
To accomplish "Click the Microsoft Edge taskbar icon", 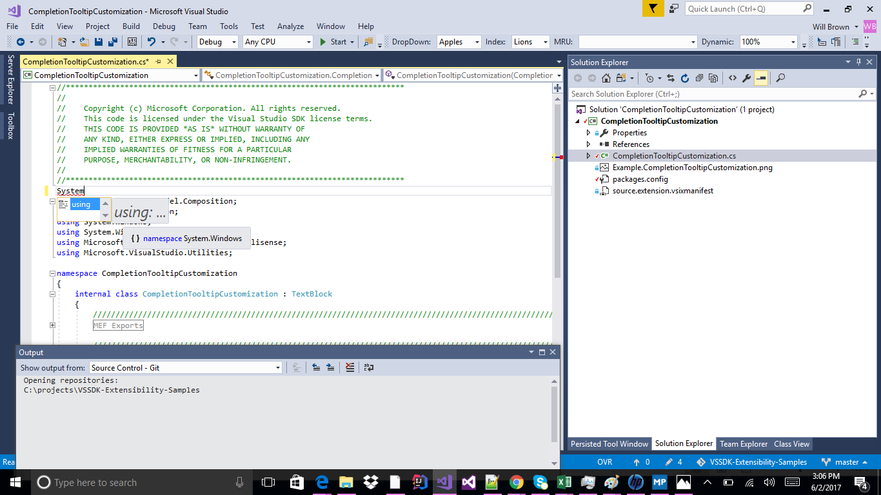I will tap(322, 482).
